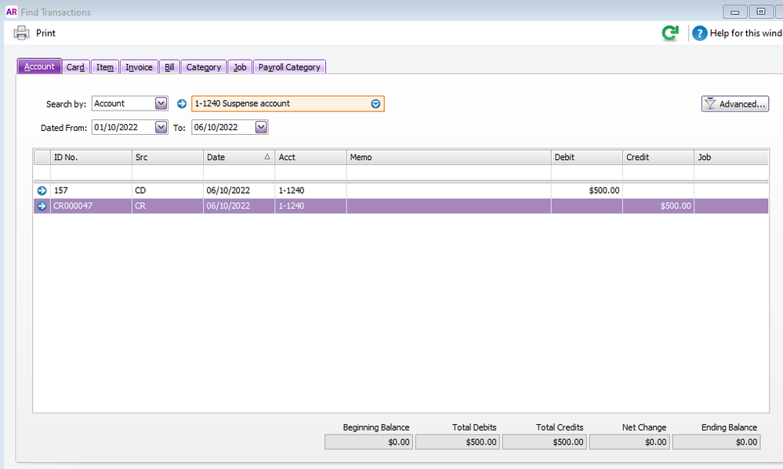This screenshot has width=783, height=469.
Task: Click the Debit column header
Action: [586, 158]
